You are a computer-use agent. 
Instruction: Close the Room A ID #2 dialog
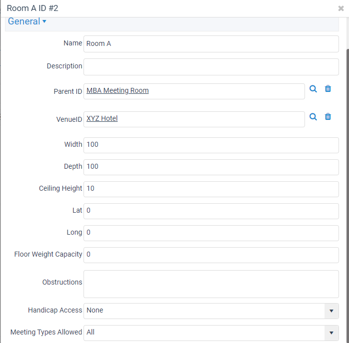(x=341, y=8)
